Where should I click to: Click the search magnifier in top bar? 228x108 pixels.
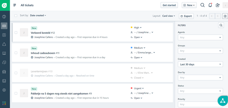tap(202, 5)
